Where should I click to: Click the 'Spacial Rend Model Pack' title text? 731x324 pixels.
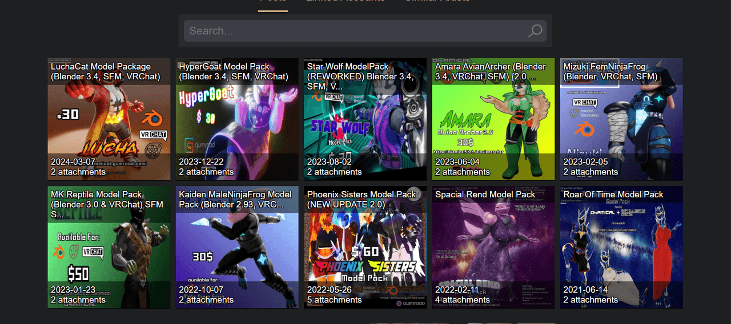(485, 195)
